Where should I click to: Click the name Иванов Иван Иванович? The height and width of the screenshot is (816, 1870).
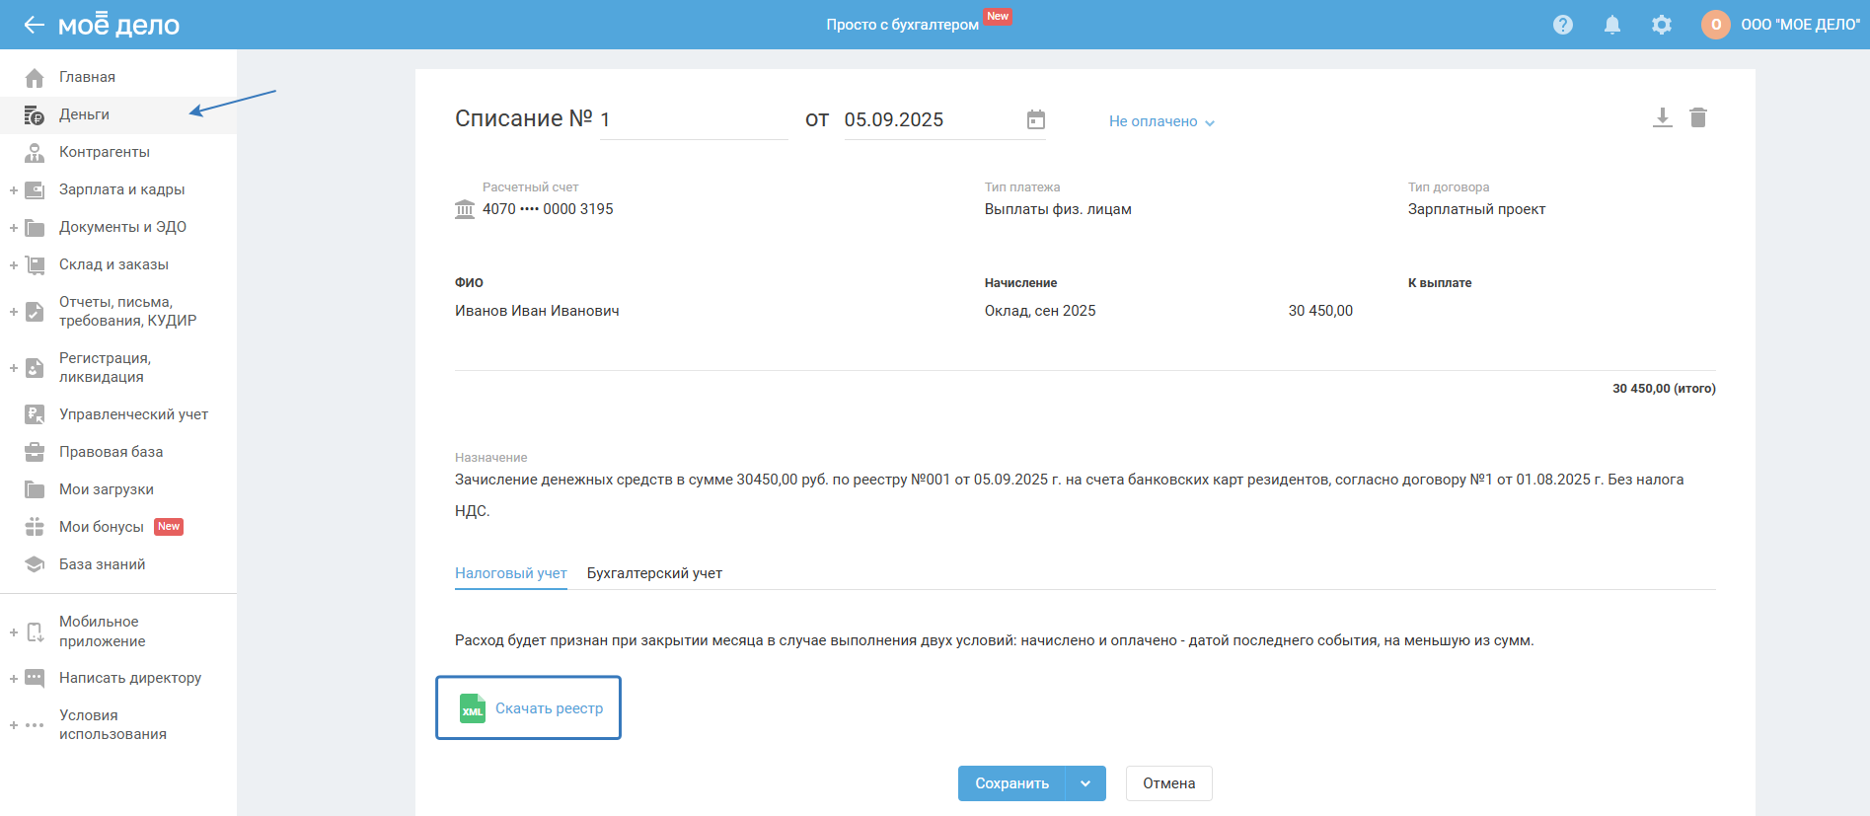tap(537, 311)
